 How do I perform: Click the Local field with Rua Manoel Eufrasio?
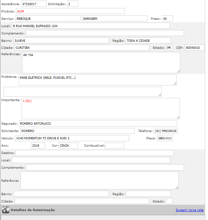pyautogui.click(x=91, y=26)
